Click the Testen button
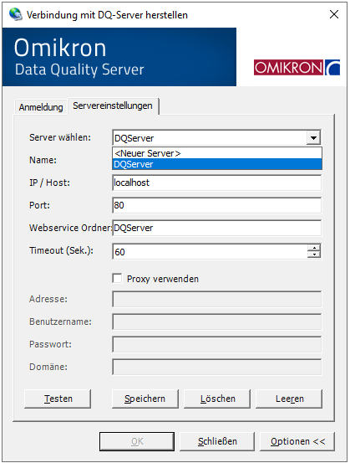 pos(58,399)
